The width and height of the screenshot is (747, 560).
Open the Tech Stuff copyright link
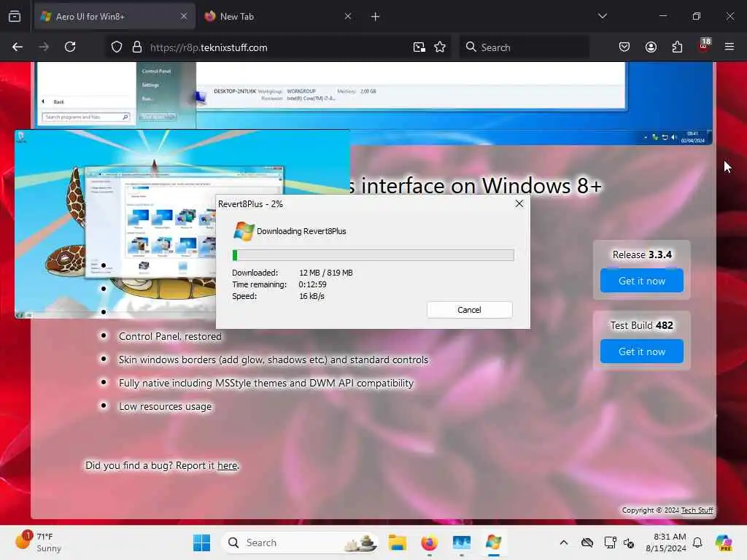(x=697, y=510)
